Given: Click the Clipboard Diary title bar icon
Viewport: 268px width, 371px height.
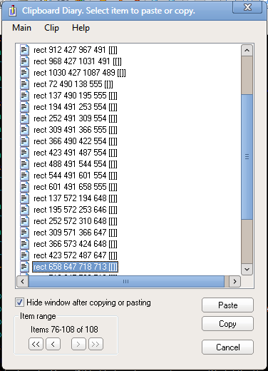Looking at the screenshot, I should pyautogui.click(x=12, y=11).
